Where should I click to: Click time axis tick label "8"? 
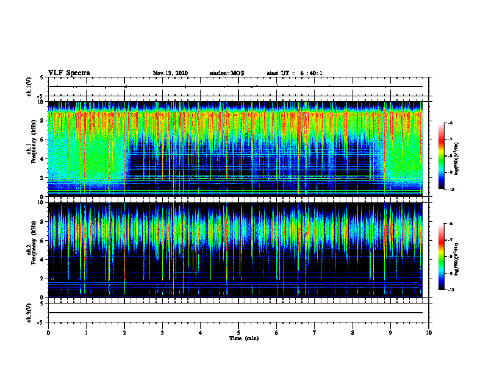point(352,333)
